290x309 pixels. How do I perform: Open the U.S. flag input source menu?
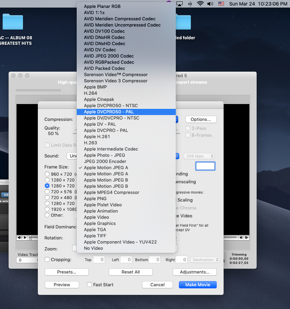point(221,4)
